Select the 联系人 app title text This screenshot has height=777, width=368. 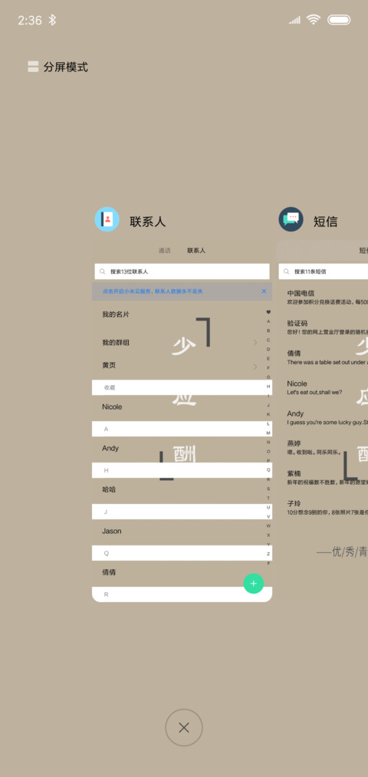(x=148, y=222)
